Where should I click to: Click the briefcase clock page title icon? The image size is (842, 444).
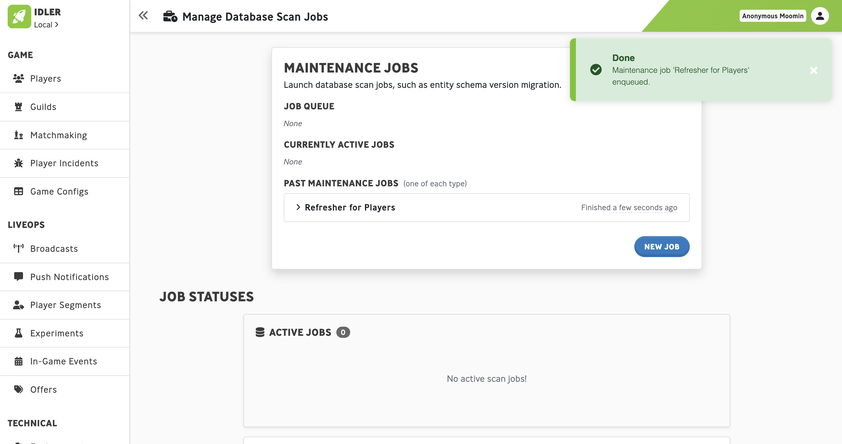click(x=170, y=16)
